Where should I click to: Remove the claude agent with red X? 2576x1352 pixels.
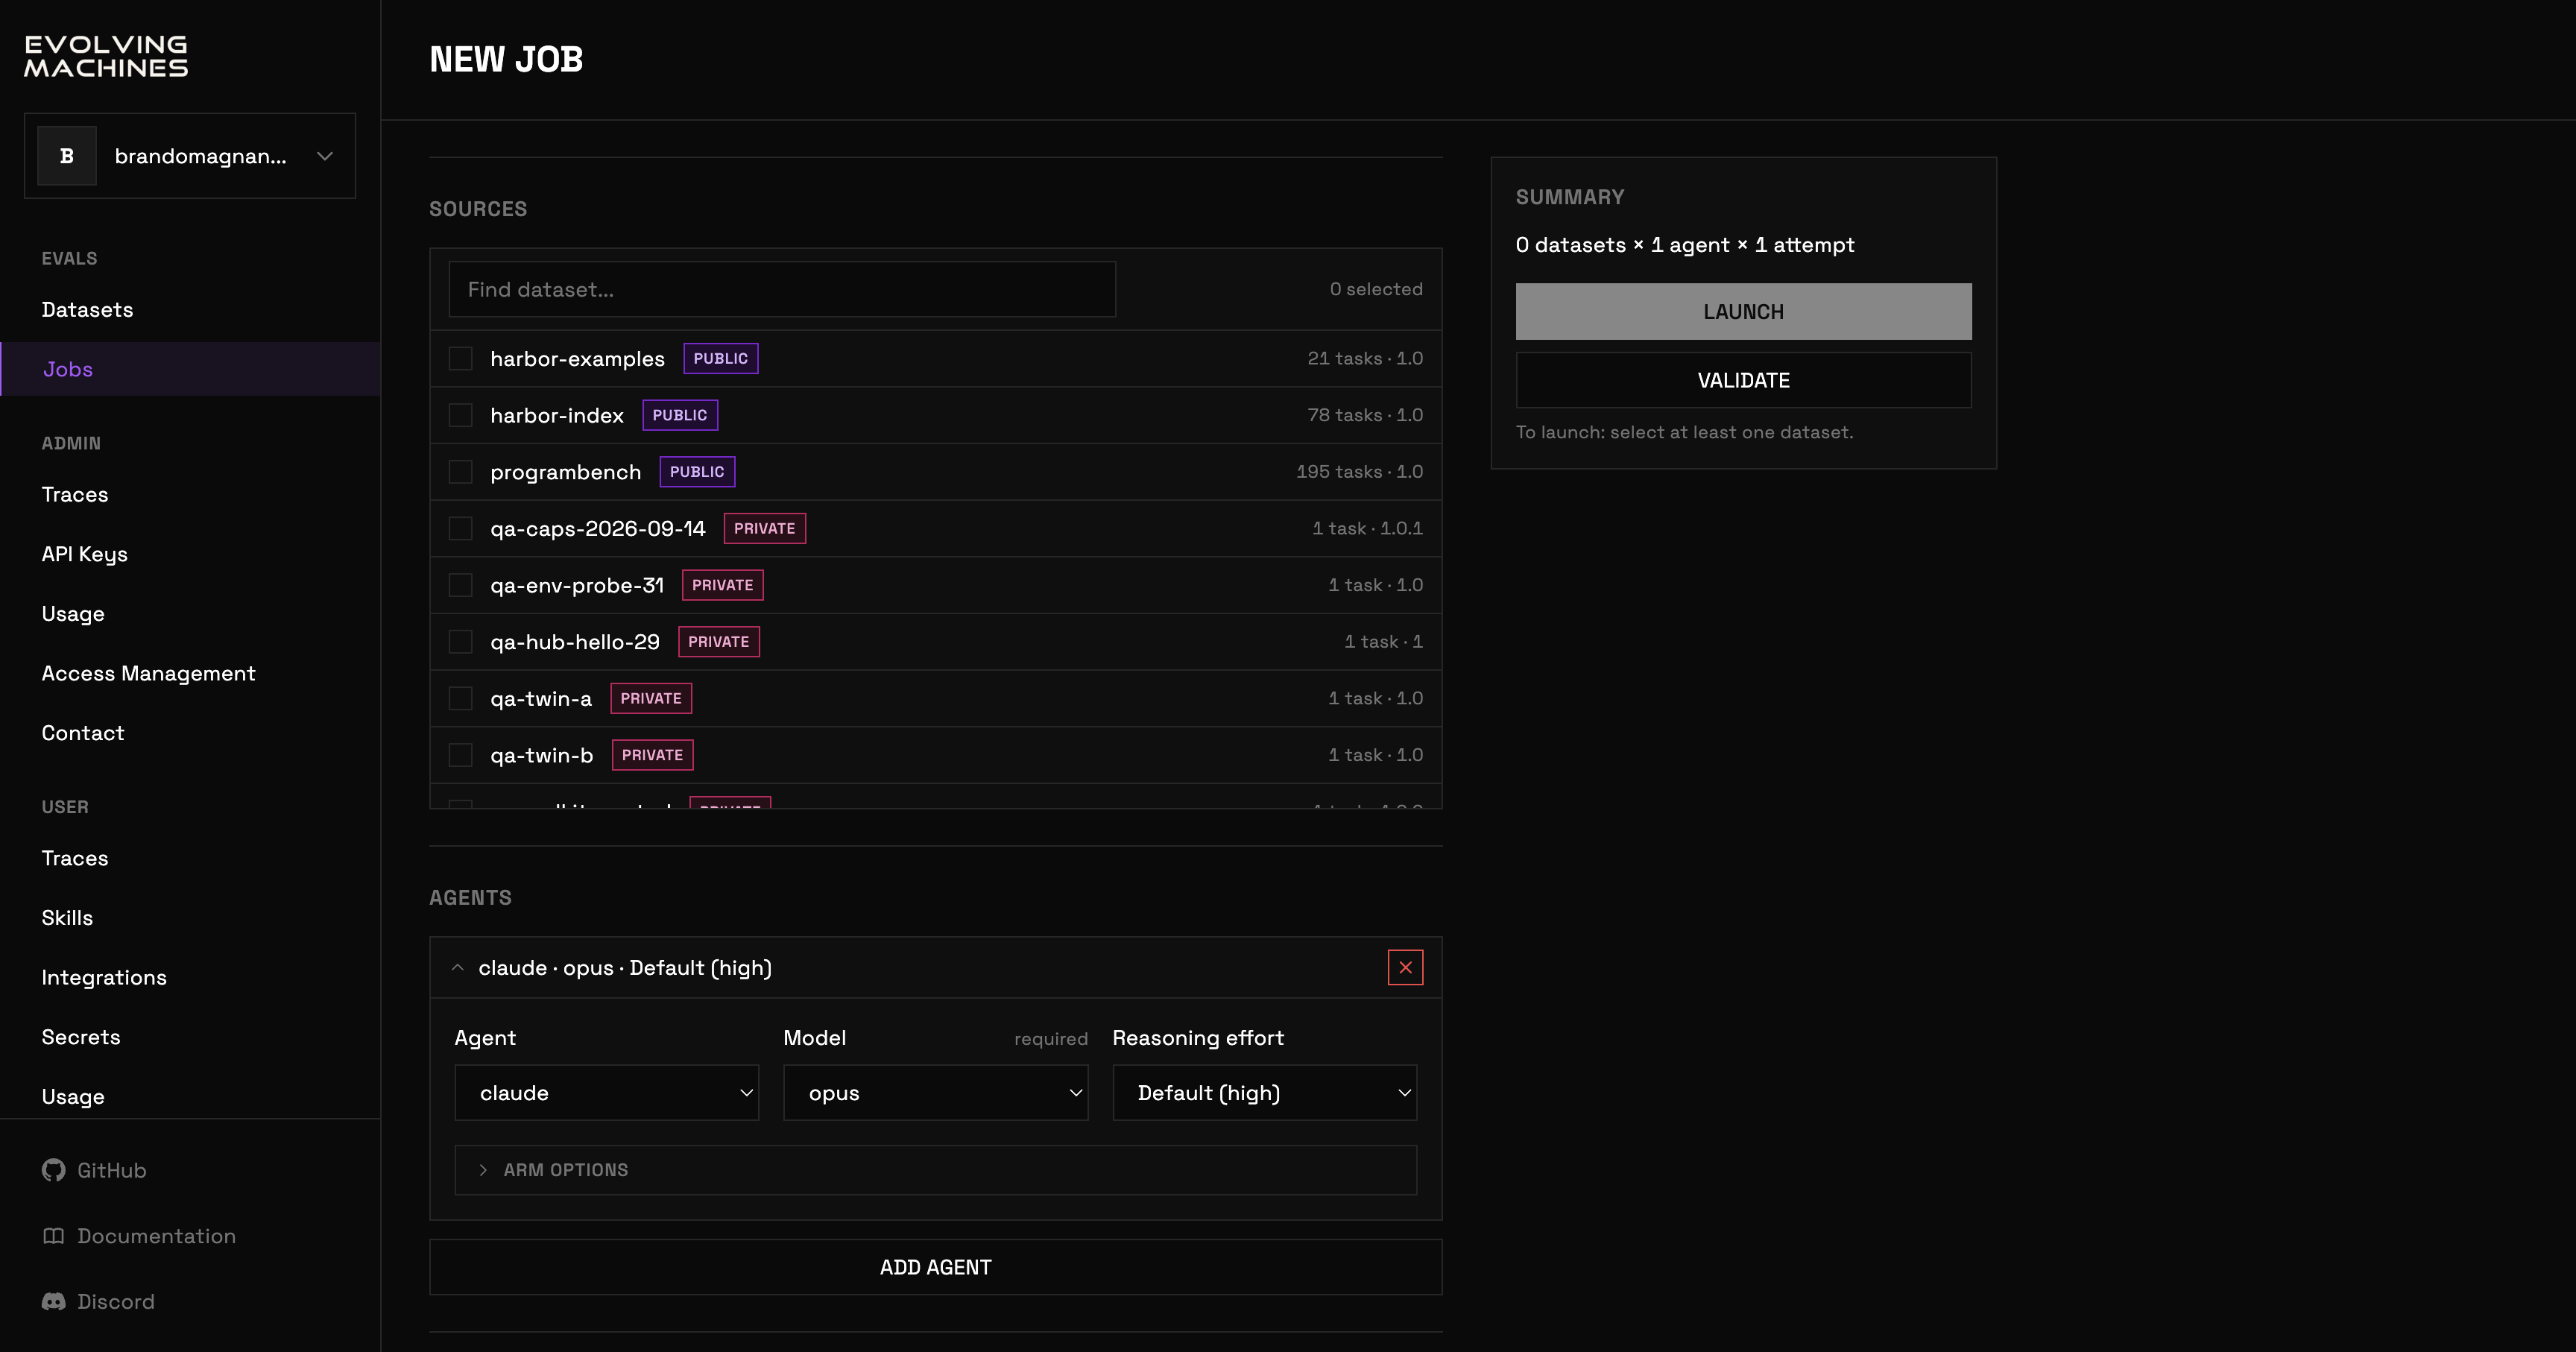[x=1405, y=967]
